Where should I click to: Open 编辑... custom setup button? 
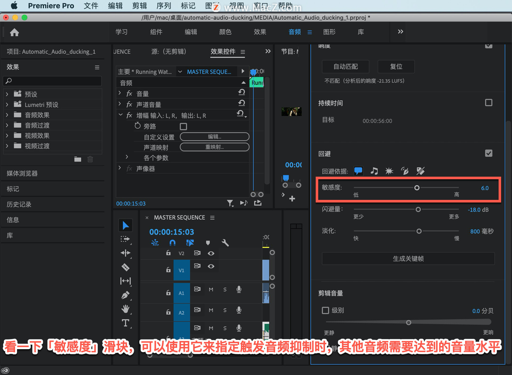pos(215,137)
